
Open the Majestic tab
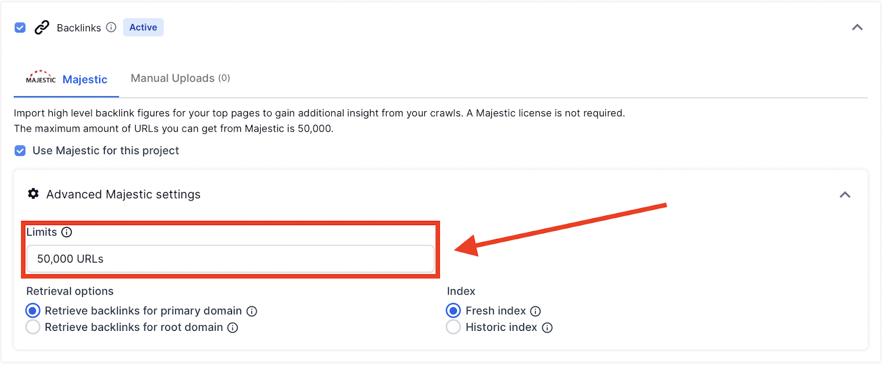tap(85, 79)
